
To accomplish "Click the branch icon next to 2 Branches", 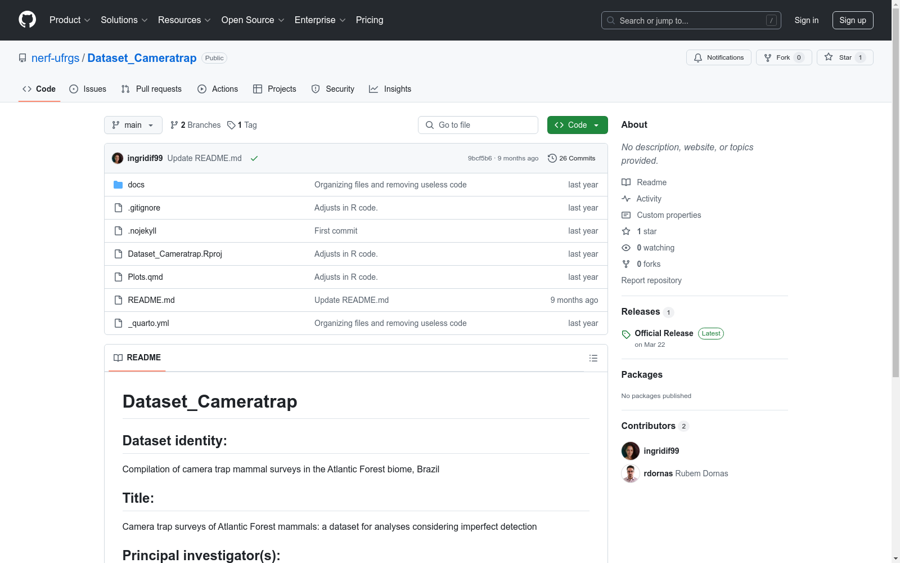I will click(x=174, y=125).
